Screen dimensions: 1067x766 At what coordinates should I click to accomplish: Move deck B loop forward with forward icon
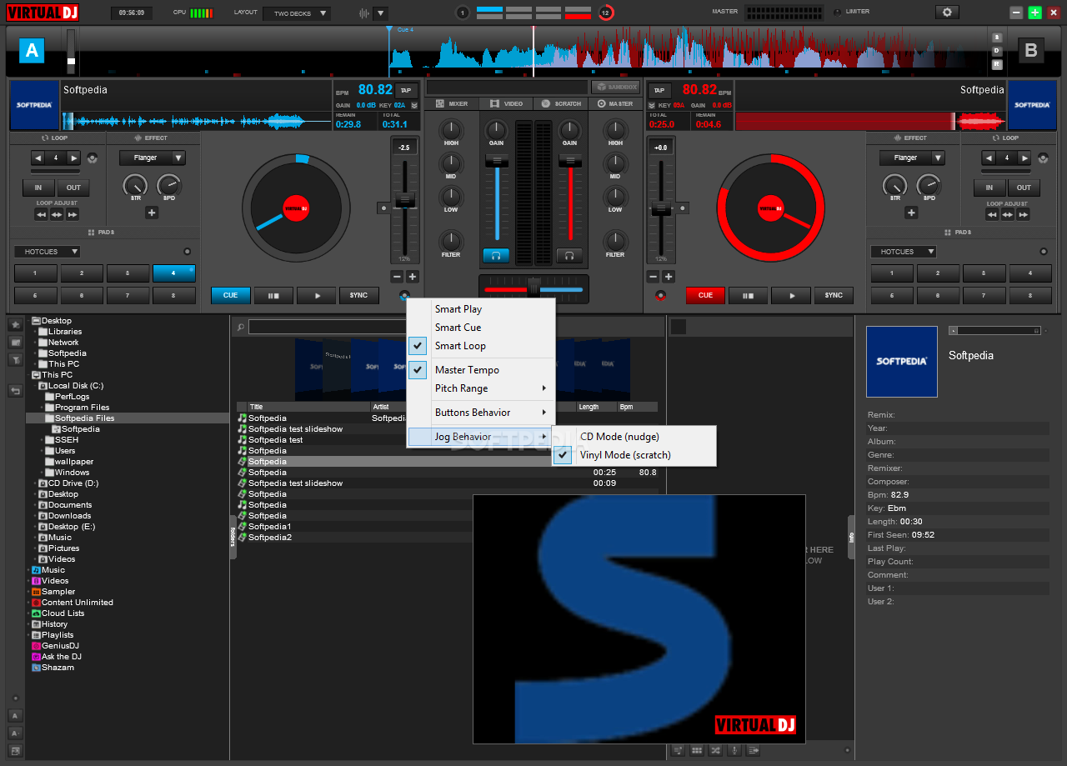pos(1023,214)
